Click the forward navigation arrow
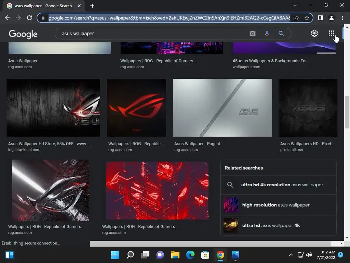 18,18
